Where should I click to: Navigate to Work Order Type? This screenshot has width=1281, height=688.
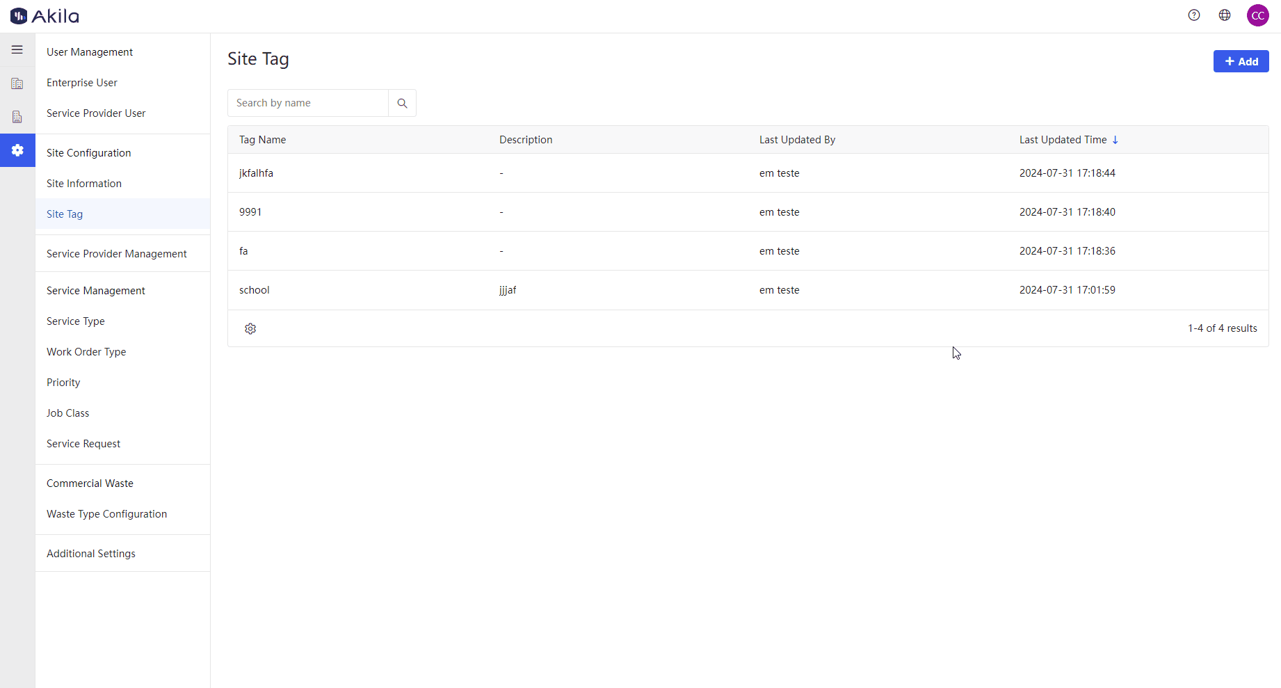coord(86,352)
